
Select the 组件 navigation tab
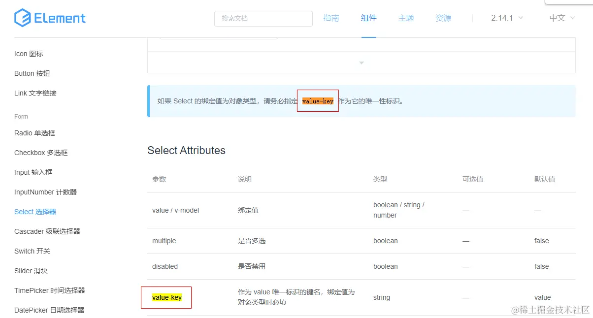368,18
